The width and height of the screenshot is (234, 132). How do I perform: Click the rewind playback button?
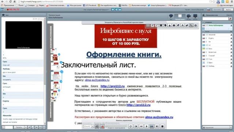pos(141,126)
